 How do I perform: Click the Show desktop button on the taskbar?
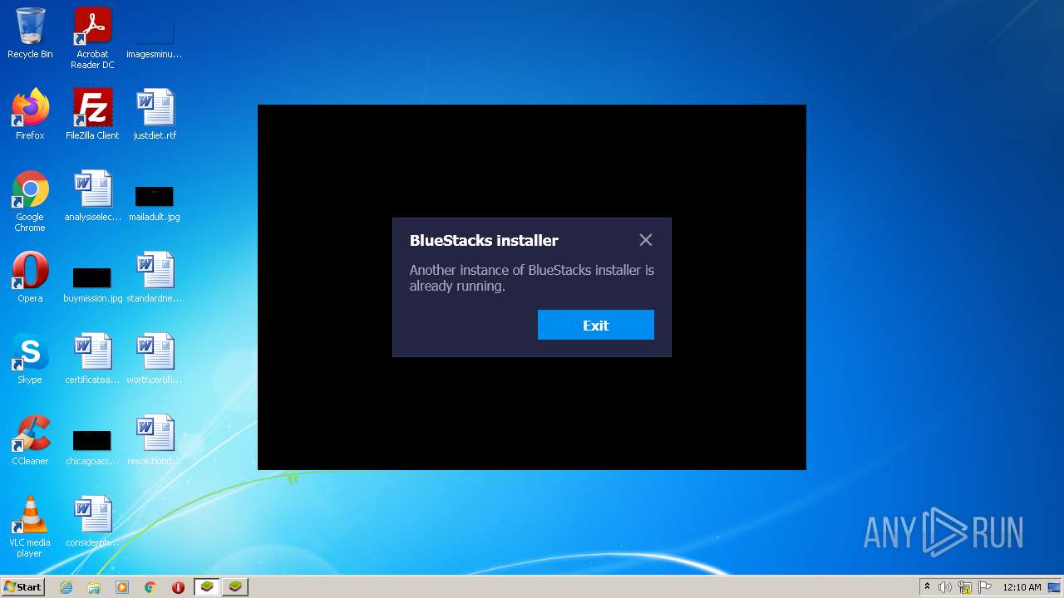pyautogui.click(x=1056, y=587)
